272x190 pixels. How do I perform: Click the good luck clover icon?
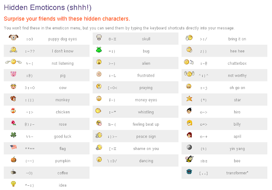[13, 135]
